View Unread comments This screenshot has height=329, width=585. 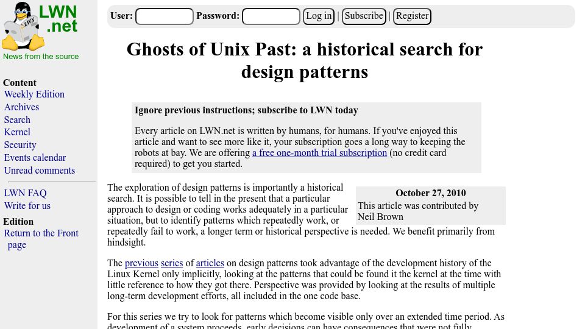(40, 171)
